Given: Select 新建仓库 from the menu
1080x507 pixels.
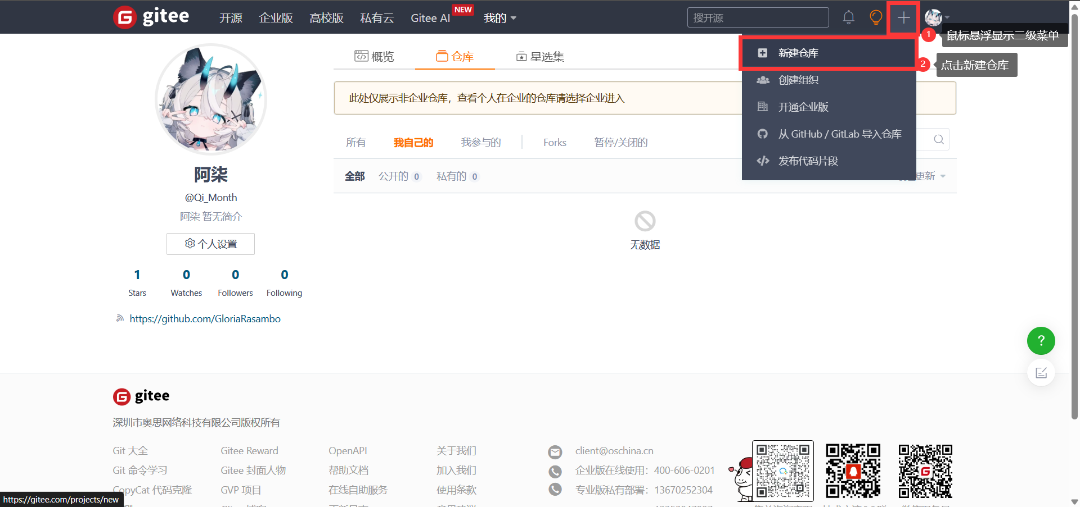Looking at the screenshot, I should [829, 53].
